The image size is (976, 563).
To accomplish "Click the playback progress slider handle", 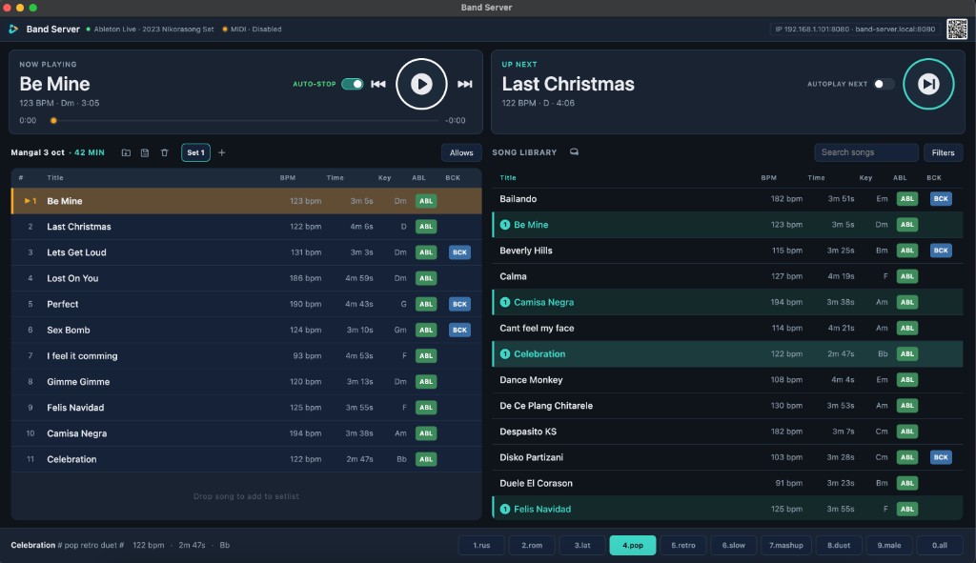I will 53,121.
